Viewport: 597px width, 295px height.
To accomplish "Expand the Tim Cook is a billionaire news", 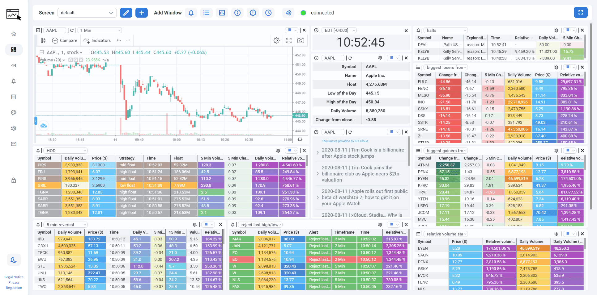I will [318, 153].
